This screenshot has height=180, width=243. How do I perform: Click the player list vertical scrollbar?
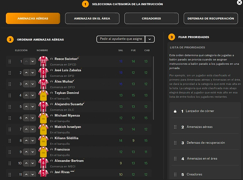[x=154, y=87]
